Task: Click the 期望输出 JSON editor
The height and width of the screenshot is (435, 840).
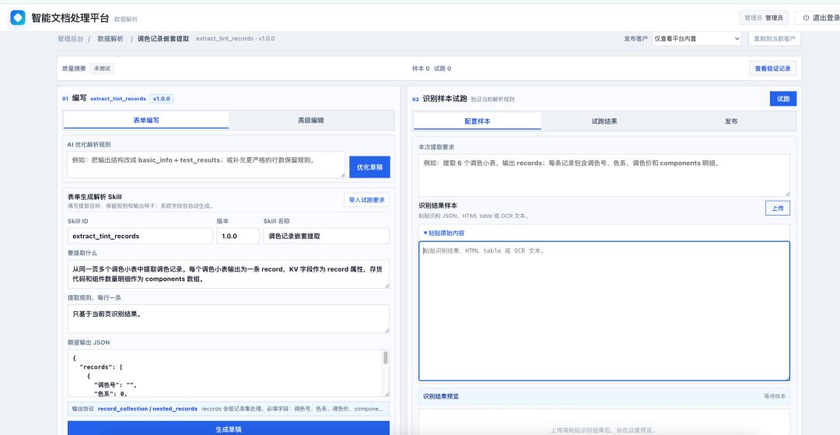Action: click(x=225, y=374)
